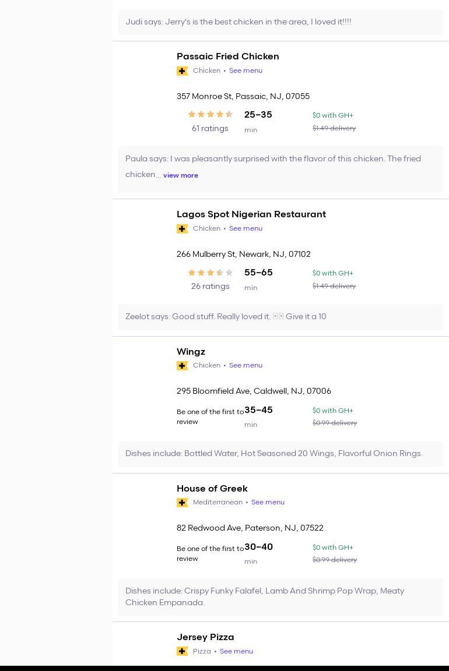The height and width of the screenshot is (671, 449).
Task: Click star rating for Passaic Fried Chicken
Action: [210, 115]
